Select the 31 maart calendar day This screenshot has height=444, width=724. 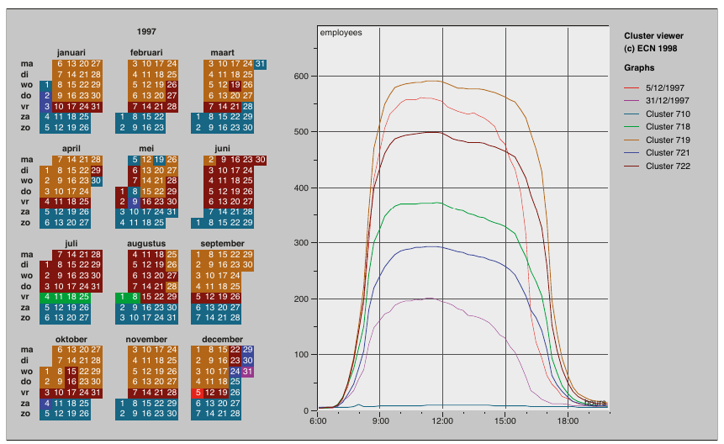(261, 64)
